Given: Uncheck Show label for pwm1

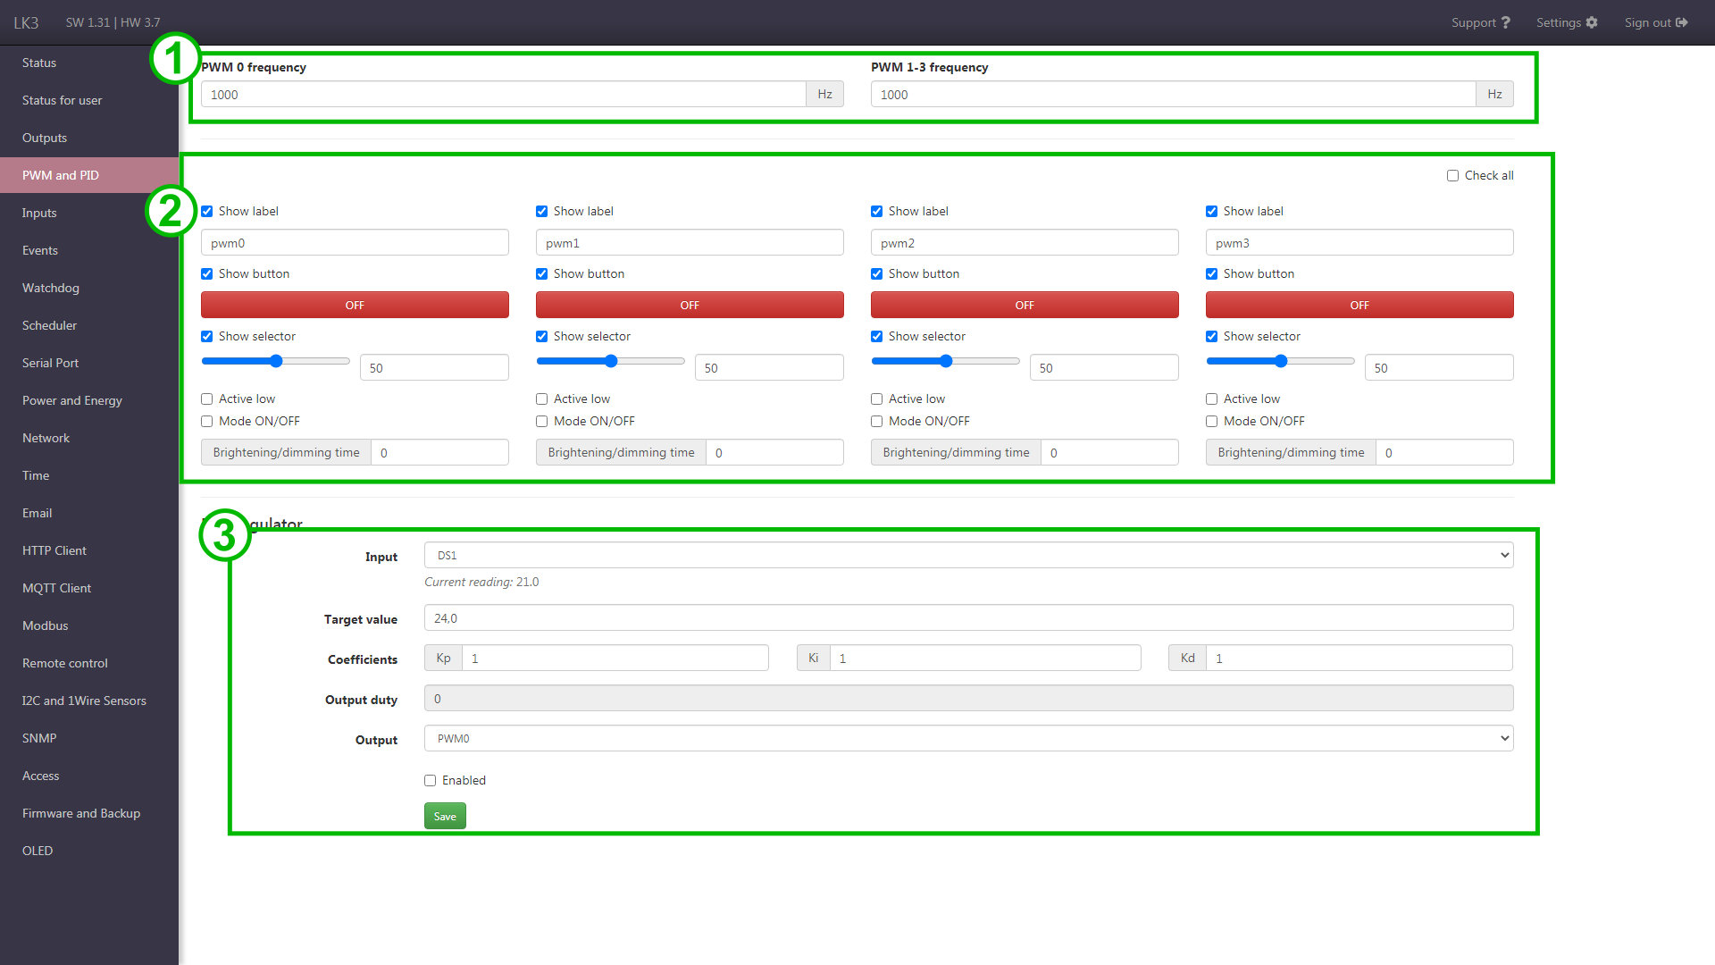Looking at the screenshot, I should [541, 212].
